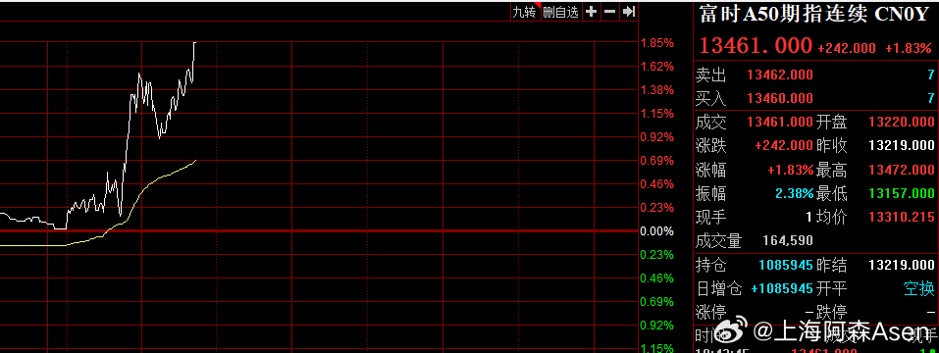Click the 振幅 value 2.38%

[x=795, y=193]
